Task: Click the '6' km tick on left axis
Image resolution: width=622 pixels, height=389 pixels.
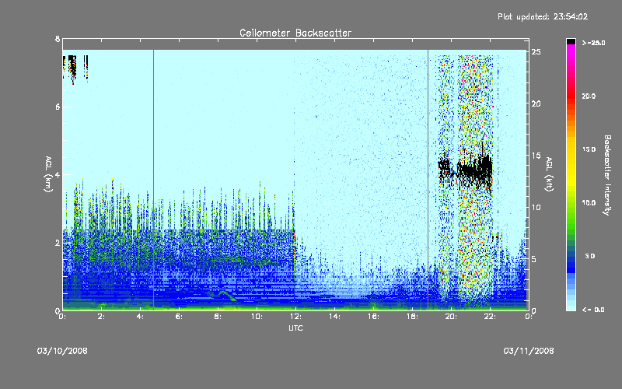Action: 58,107
